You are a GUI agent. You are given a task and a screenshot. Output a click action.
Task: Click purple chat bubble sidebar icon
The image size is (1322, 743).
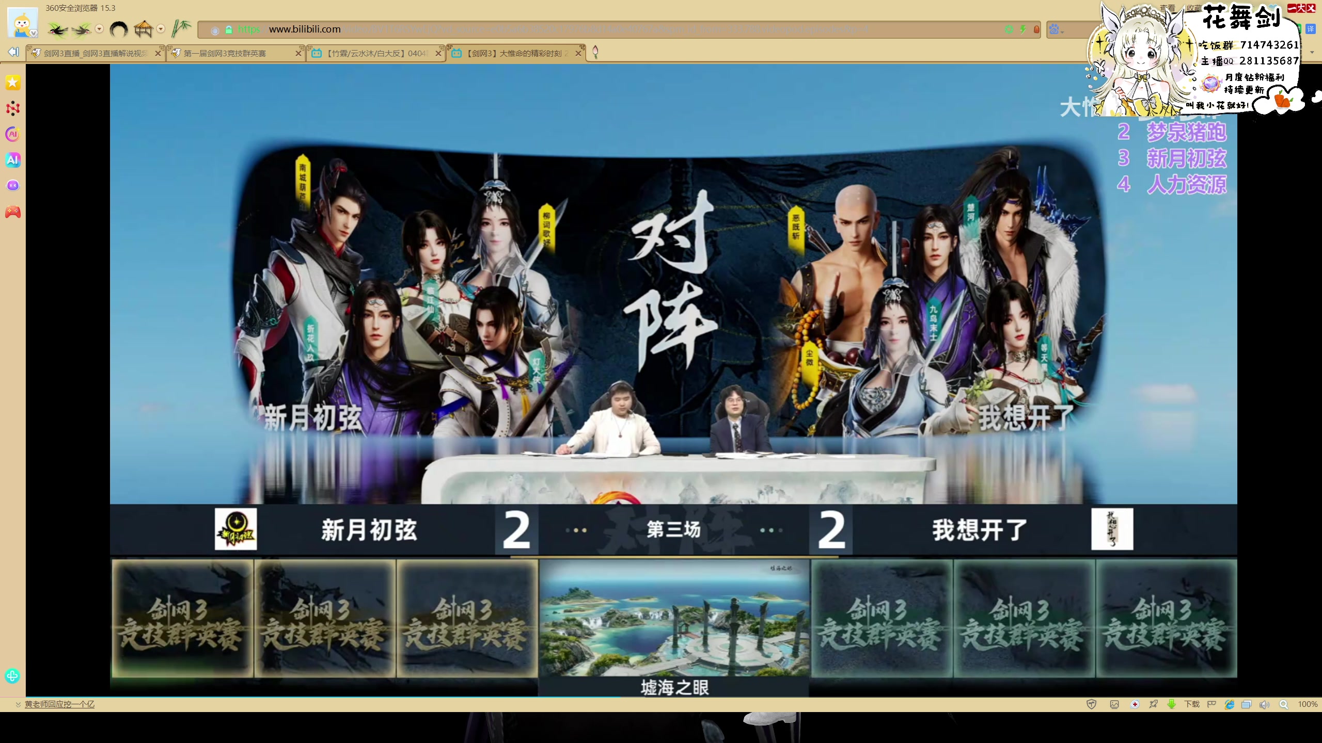(x=13, y=185)
